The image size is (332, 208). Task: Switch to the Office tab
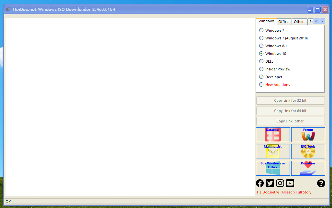pos(284,22)
